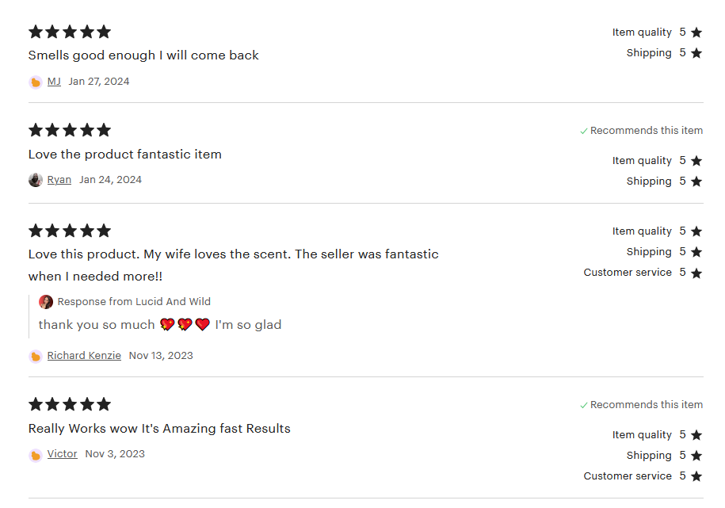
Task: Click Ryan's profile photo avatar
Action: pos(36,180)
